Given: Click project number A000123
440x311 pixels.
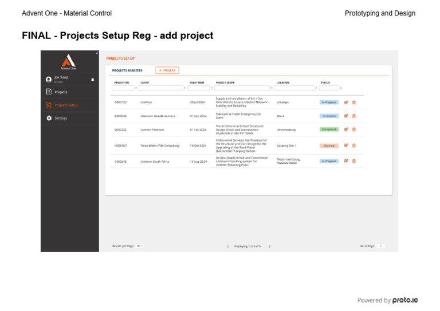Looking at the screenshot, I should click(120, 103).
